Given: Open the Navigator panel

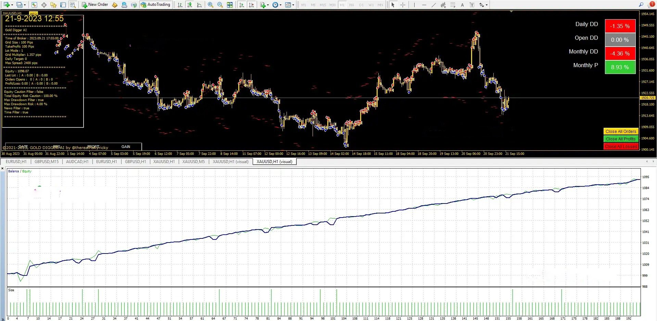Looking at the screenshot, I should 53,5.
